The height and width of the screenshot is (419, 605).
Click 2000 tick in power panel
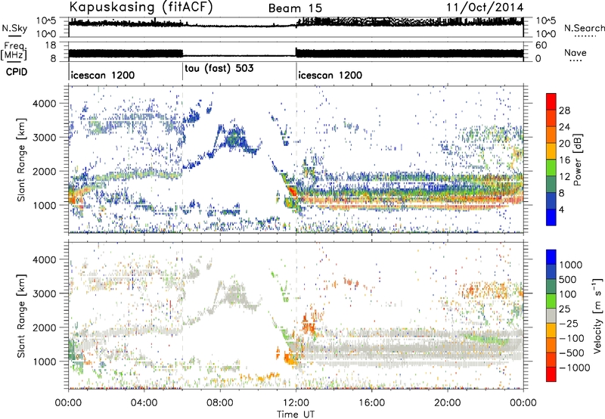(44, 171)
